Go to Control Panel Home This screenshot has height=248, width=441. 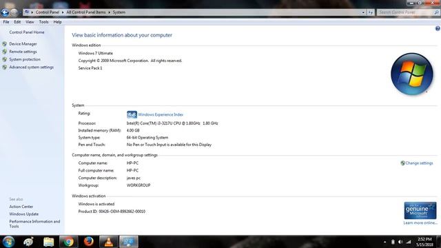27,32
